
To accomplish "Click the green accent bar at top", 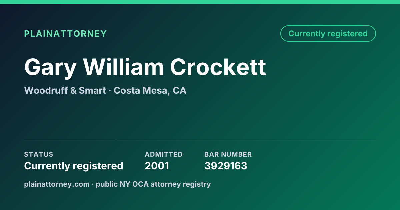I will click(x=200, y=2).
